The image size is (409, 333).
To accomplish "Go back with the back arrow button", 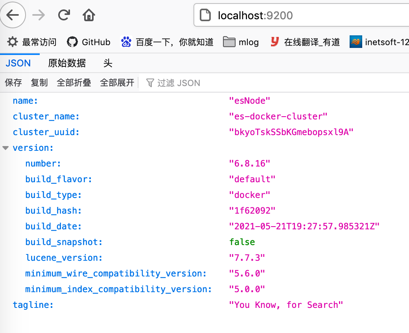I will 13,15.
